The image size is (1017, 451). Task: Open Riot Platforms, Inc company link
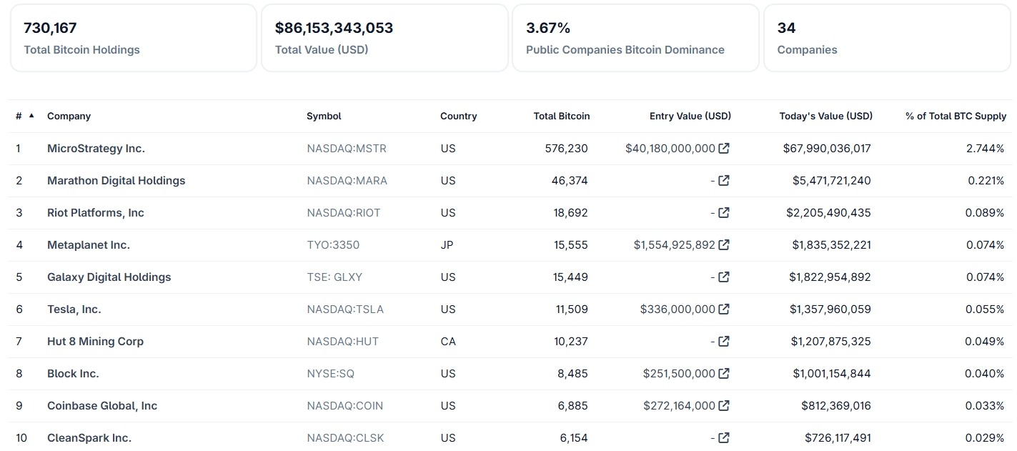coord(96,213)
